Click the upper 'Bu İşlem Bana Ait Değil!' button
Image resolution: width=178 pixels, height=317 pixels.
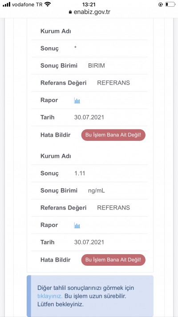(113, 135)
